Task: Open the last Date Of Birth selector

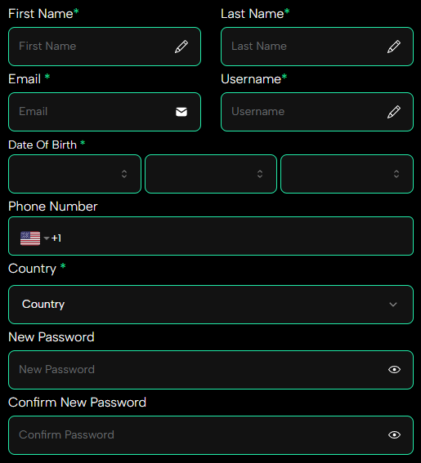Action: [347, 174]
